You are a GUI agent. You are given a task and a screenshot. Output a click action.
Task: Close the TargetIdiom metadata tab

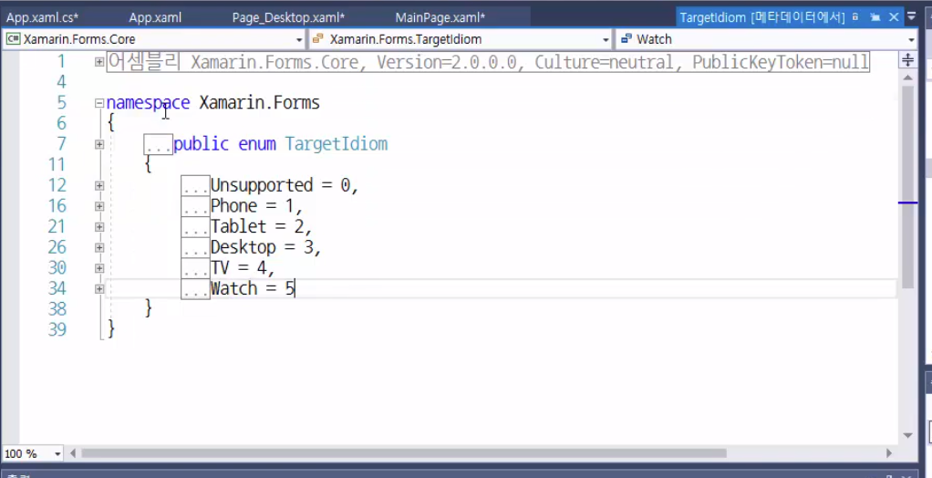[895, 18]
